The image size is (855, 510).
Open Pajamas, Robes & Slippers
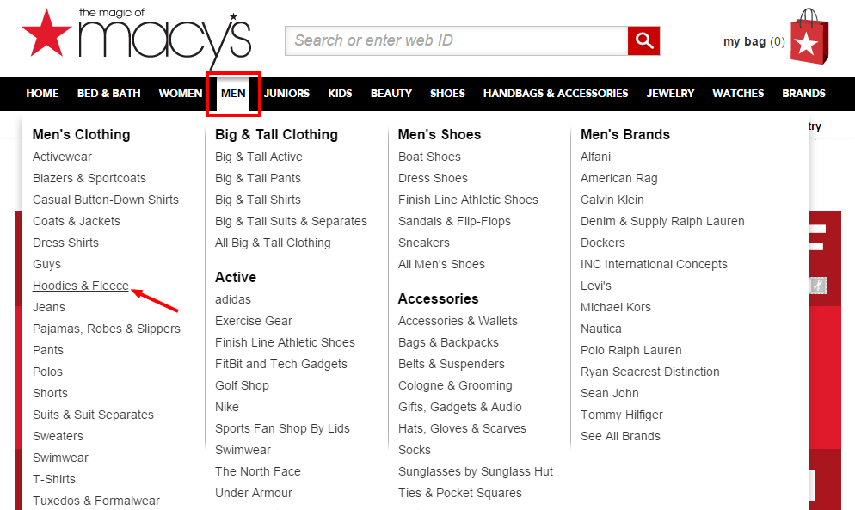[x=107, y=329]
